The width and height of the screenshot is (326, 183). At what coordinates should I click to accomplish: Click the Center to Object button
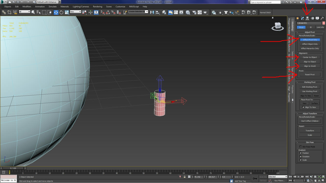point(310,57)
